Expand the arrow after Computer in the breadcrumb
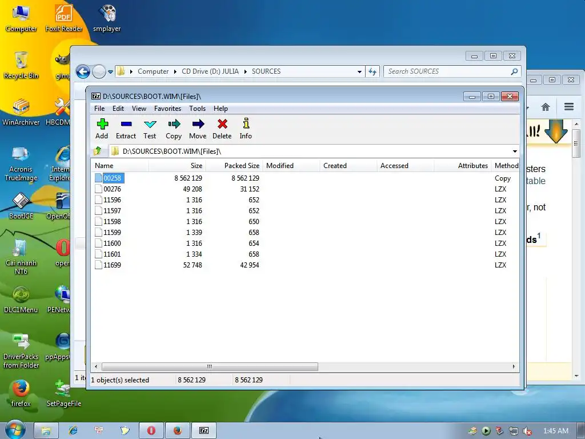The width and height of the screenshot is (585, 439). click(x=175, y=71)
